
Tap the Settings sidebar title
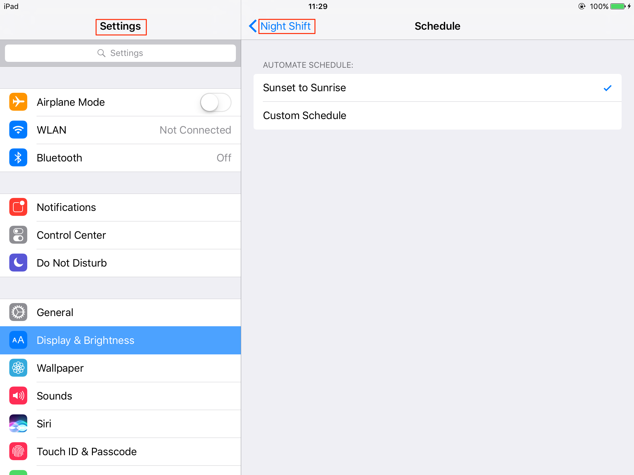click(120, 26)
